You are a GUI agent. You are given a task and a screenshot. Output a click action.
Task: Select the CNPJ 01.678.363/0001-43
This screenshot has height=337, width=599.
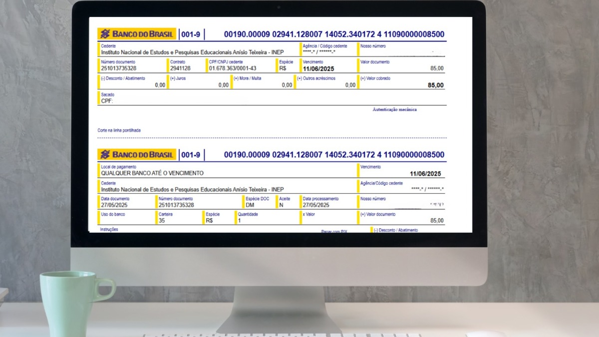click(x=233, y=68)
